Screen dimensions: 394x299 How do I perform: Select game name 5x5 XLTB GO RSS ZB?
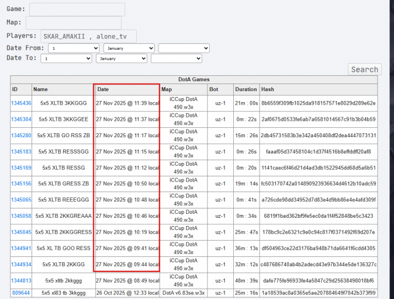click(x=64, y=135)
